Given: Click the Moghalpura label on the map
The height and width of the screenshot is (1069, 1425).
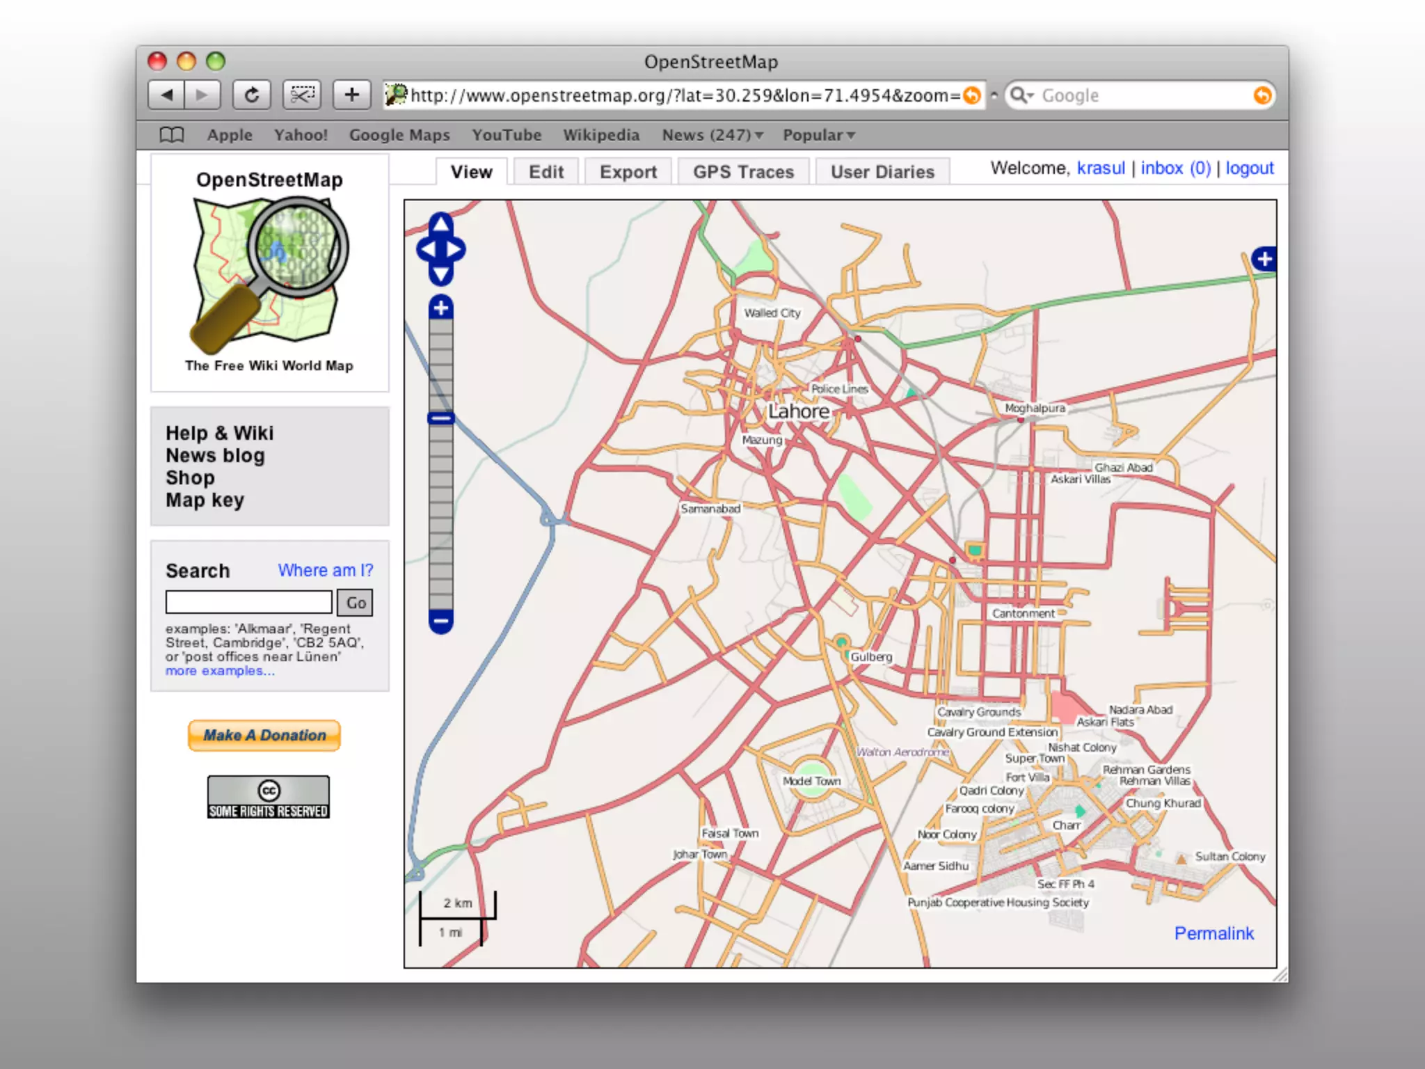Looking at the screenshot, I should pos(1035,408).
